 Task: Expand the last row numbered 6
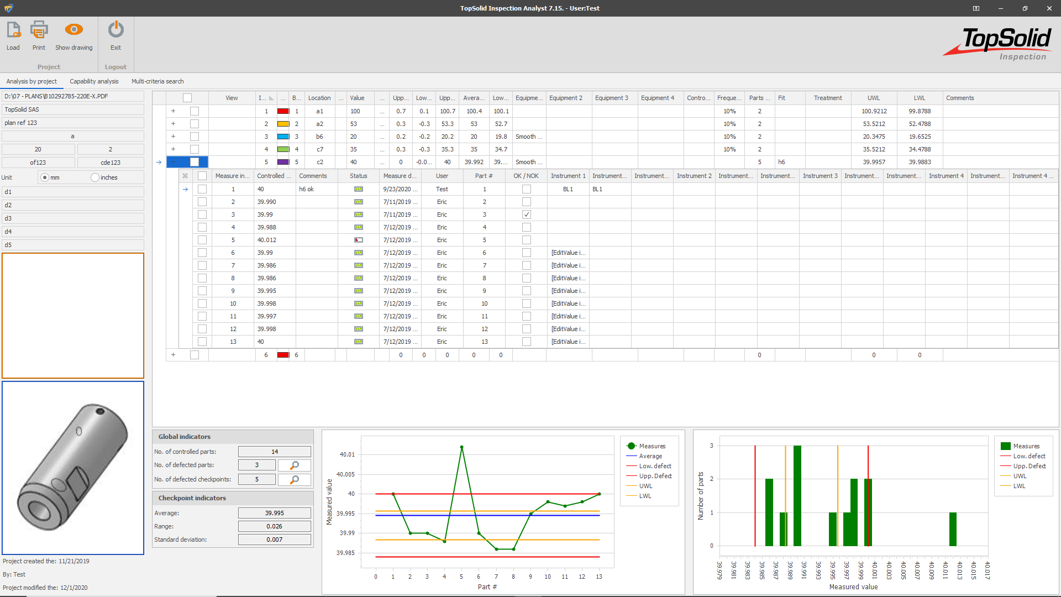coord(173,355)
